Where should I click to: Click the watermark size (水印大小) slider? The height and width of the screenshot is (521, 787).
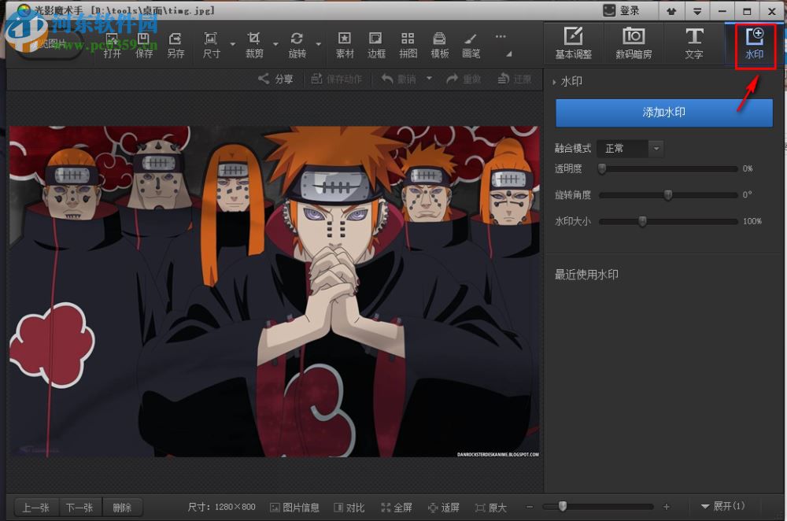coord(668,222)
